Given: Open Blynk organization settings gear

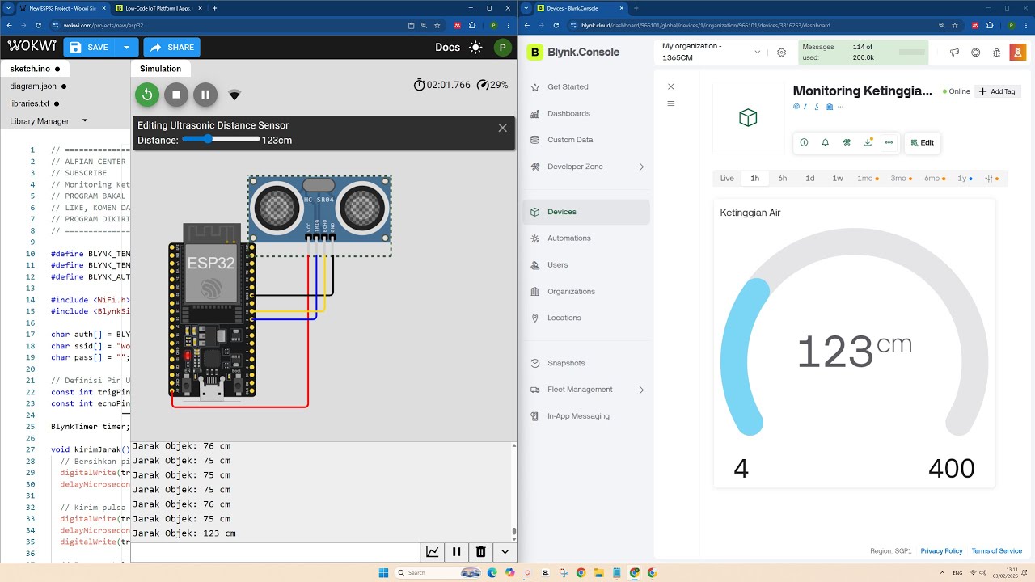Looking at the screenshot, I should click(x=781, y=53).
